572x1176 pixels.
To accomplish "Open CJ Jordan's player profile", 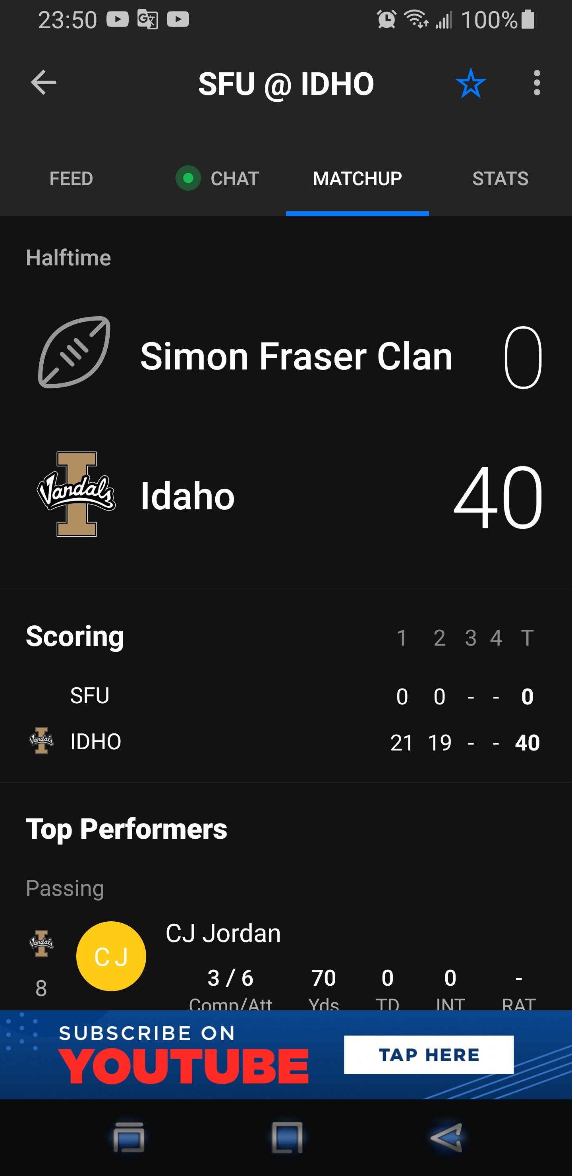I will (223, 933).
